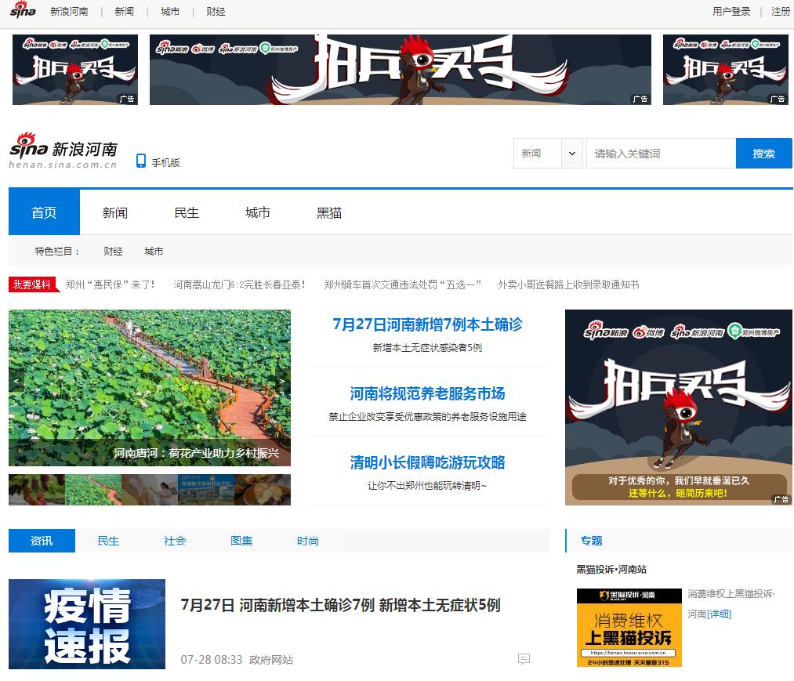This screenshot has width=794, height=681.
Task: Select the 时尚 content tab
Action: (308, 541)
